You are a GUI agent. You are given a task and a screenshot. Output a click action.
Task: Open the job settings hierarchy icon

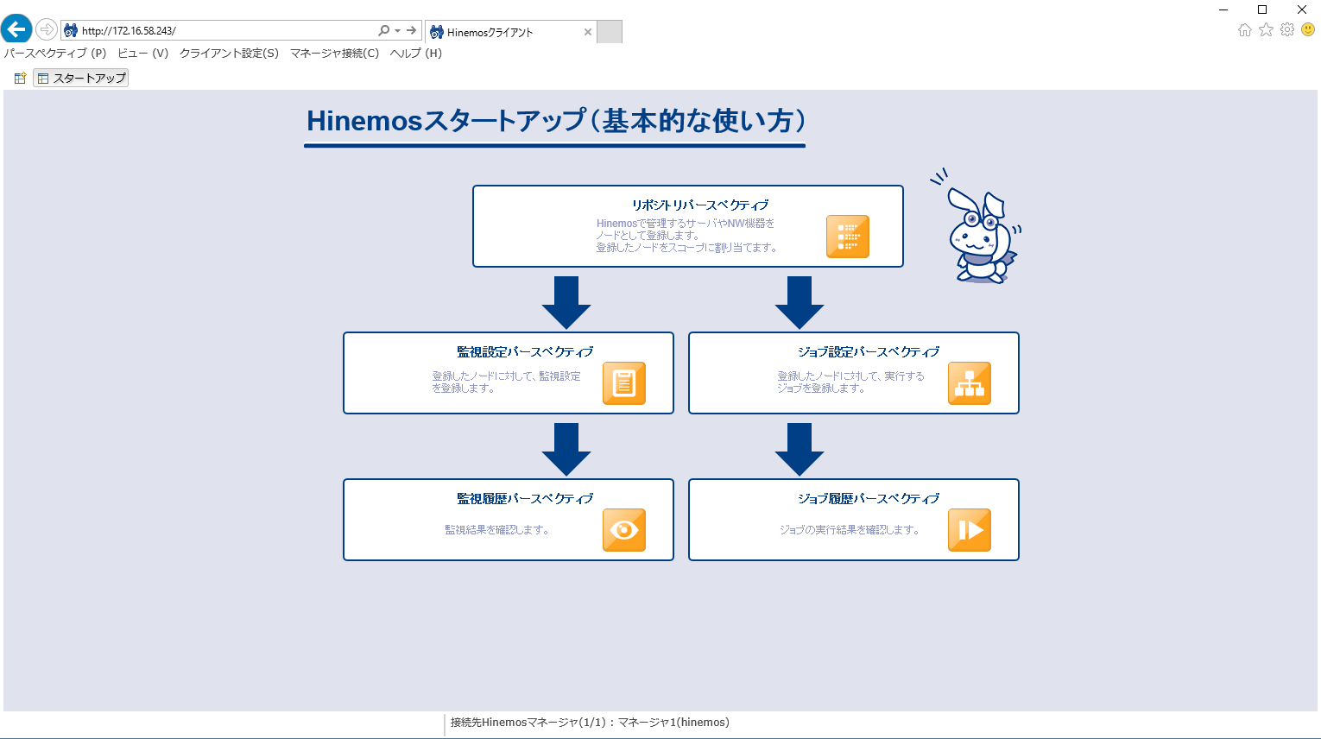[x=970, y=383]
